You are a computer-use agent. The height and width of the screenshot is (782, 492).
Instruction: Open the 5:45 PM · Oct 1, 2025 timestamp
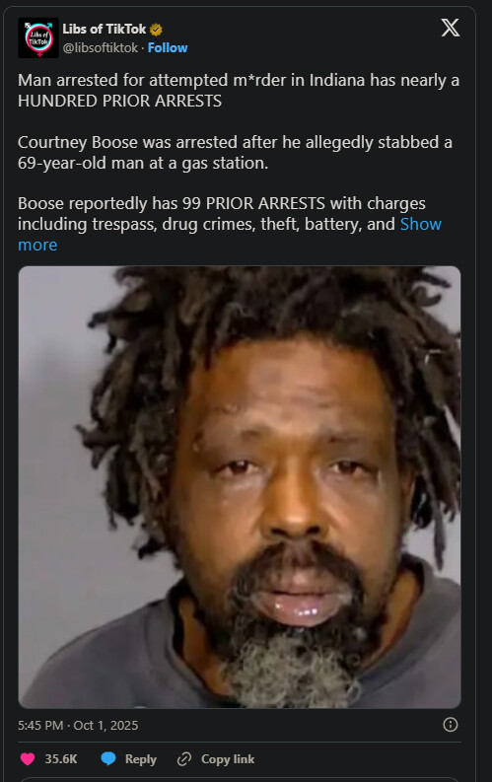78,725
